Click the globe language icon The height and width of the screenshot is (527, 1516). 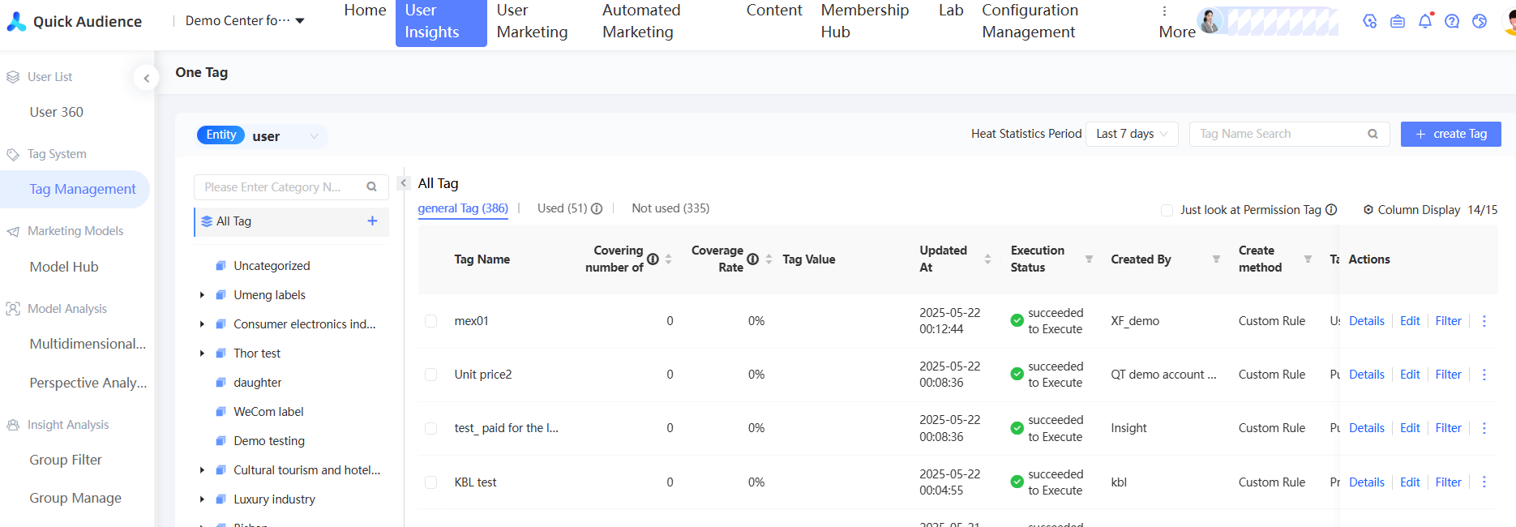1480,21
